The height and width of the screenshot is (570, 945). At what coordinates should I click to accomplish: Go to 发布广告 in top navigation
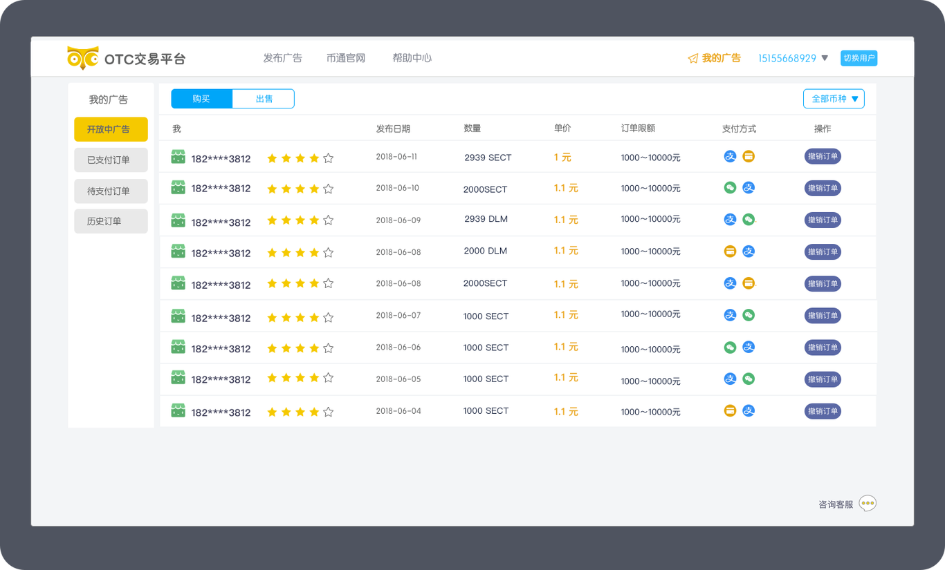(x=282, y=58)
